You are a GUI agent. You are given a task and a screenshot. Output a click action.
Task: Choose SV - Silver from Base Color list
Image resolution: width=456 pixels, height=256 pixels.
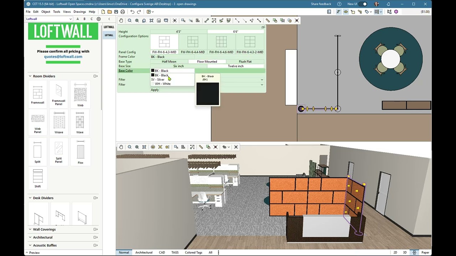(x=172, y=80)
